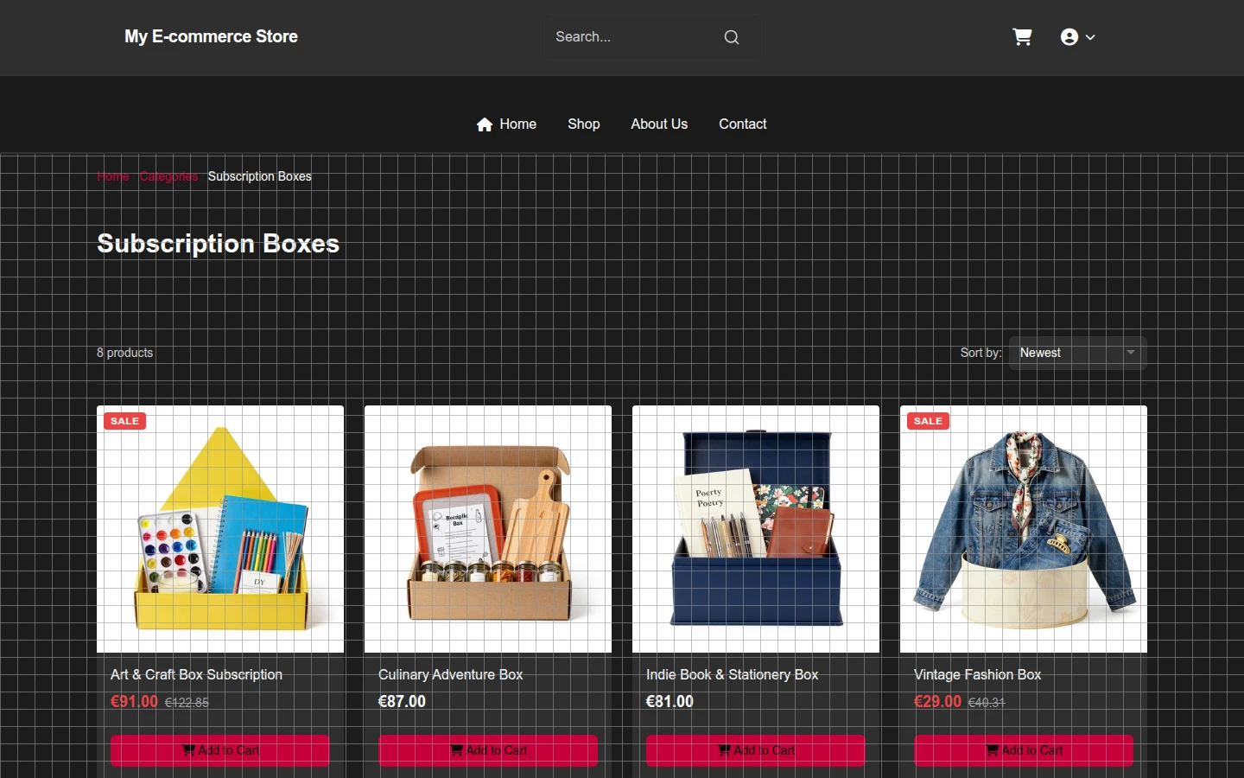The height and width of the screenshot is (778, 1244).
Task: Click the SALE badge on Vintage Fashion Box
Action: coord(928,421)
